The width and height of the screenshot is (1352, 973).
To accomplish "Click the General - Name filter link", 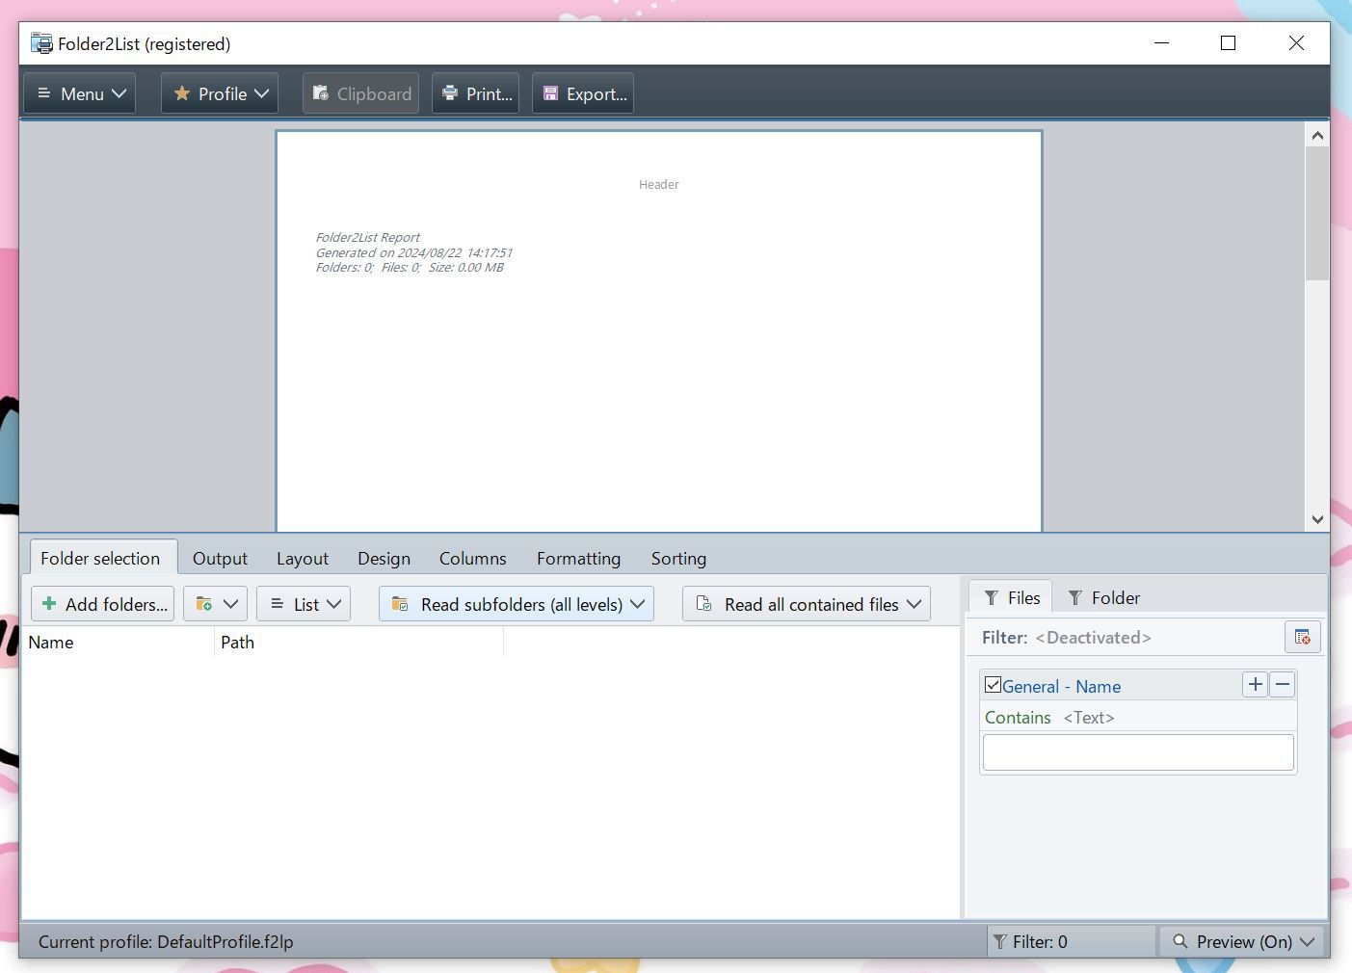I will [x=1061, y=686].
